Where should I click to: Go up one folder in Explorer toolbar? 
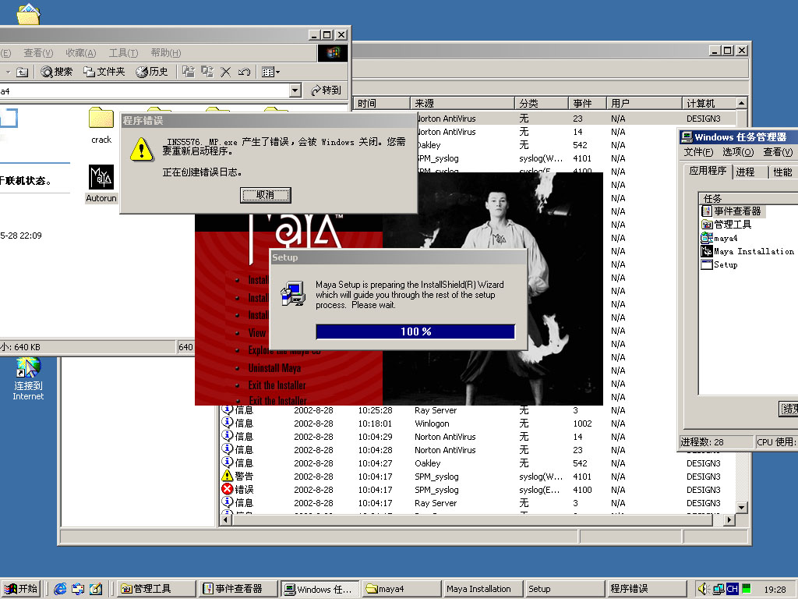(x=22, y=72)
